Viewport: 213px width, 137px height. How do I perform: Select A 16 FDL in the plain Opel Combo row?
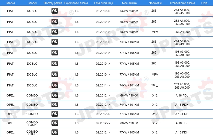click(x=182, y=95)
